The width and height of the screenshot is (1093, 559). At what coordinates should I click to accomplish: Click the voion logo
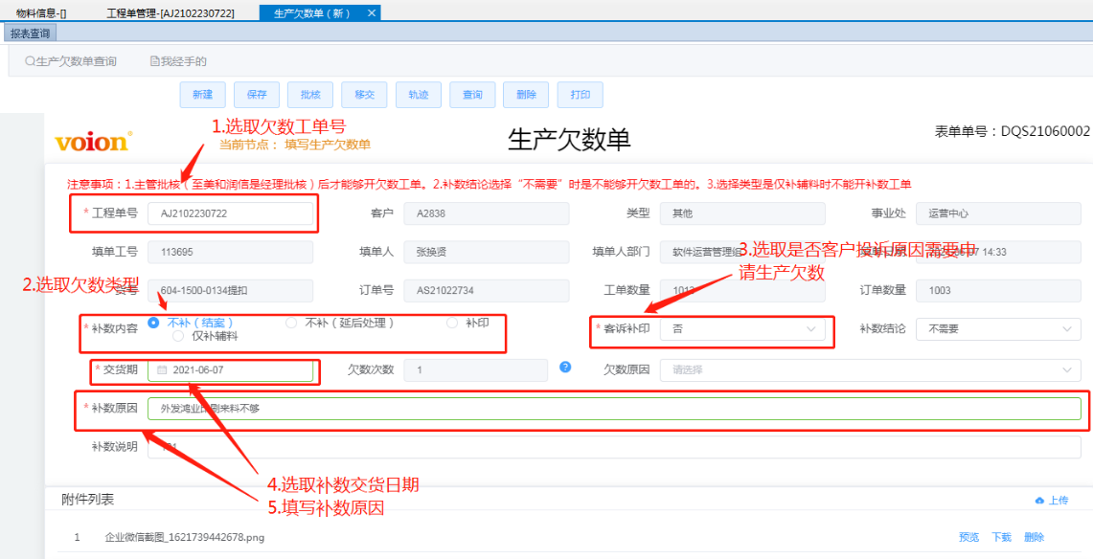[93, 142]
